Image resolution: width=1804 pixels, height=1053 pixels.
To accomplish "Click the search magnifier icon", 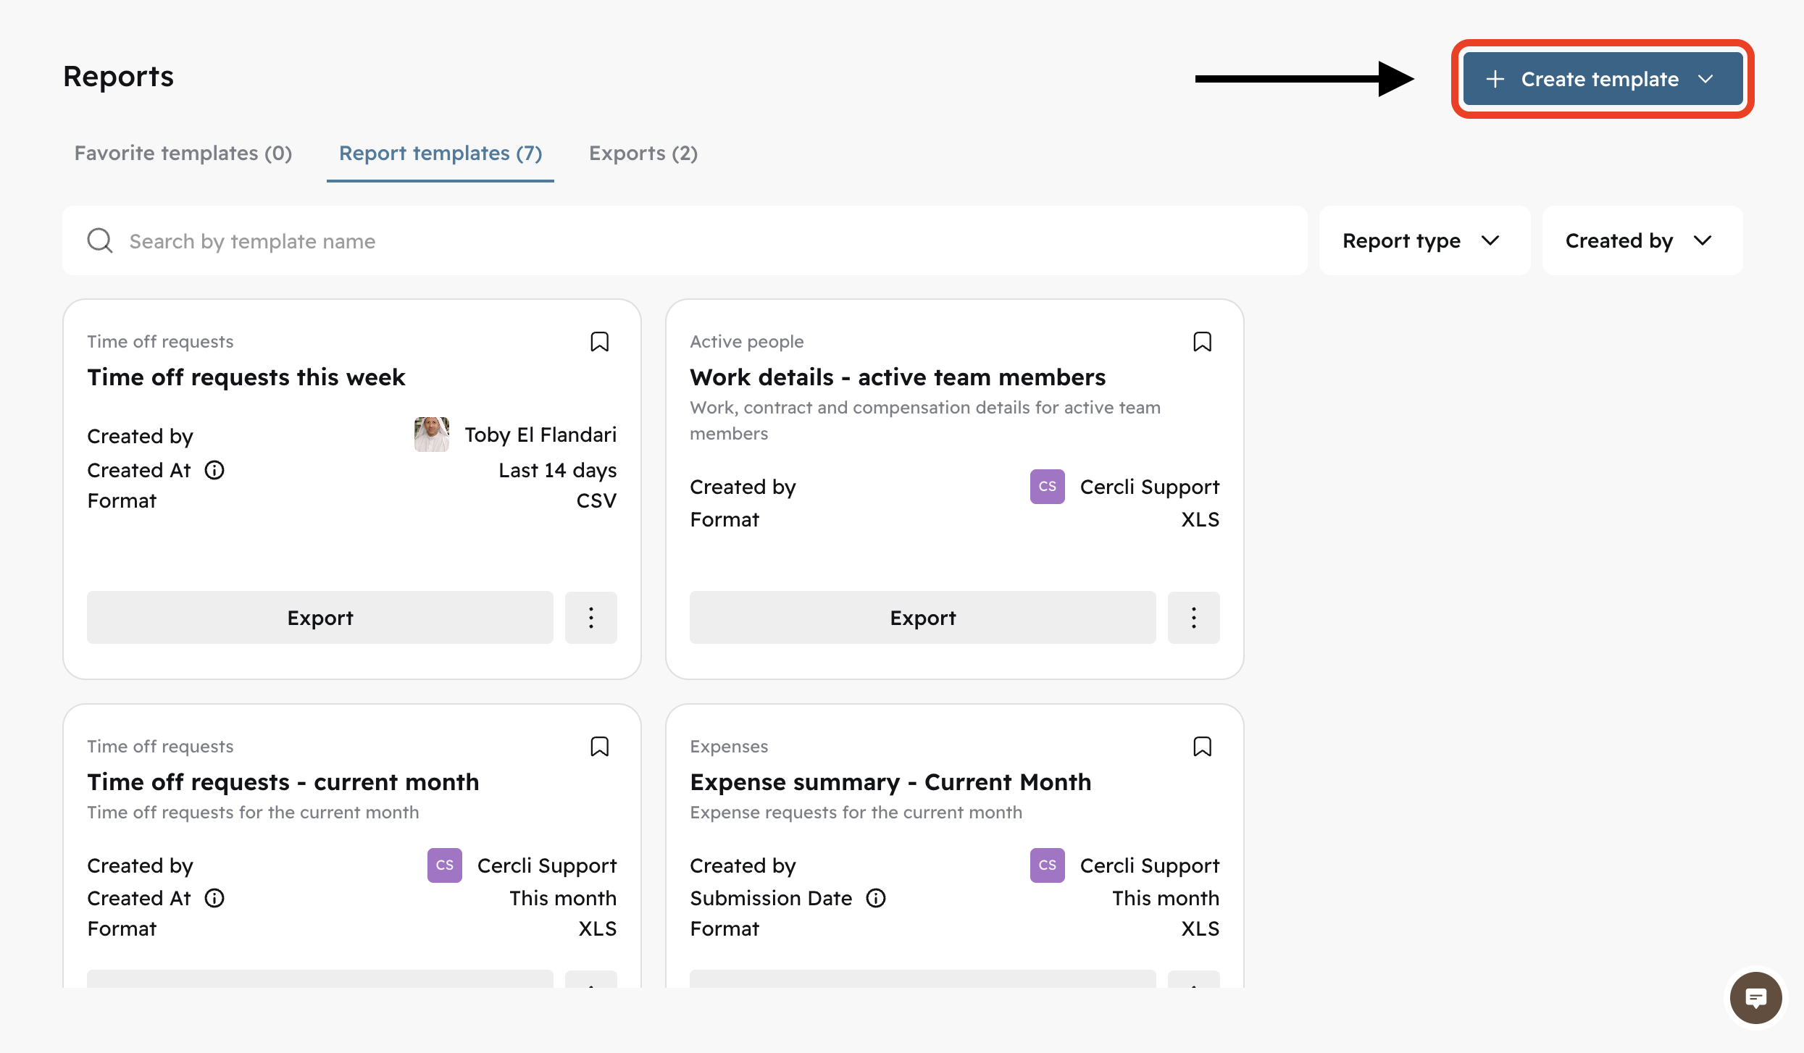I will 100,241.
